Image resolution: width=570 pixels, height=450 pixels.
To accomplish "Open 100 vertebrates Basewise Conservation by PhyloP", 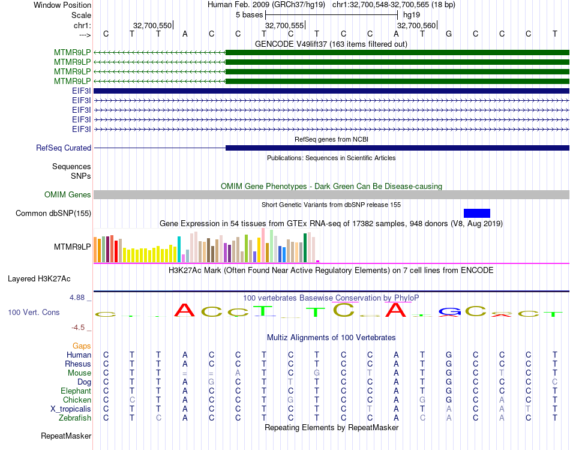I will click(x=331, y=298).
